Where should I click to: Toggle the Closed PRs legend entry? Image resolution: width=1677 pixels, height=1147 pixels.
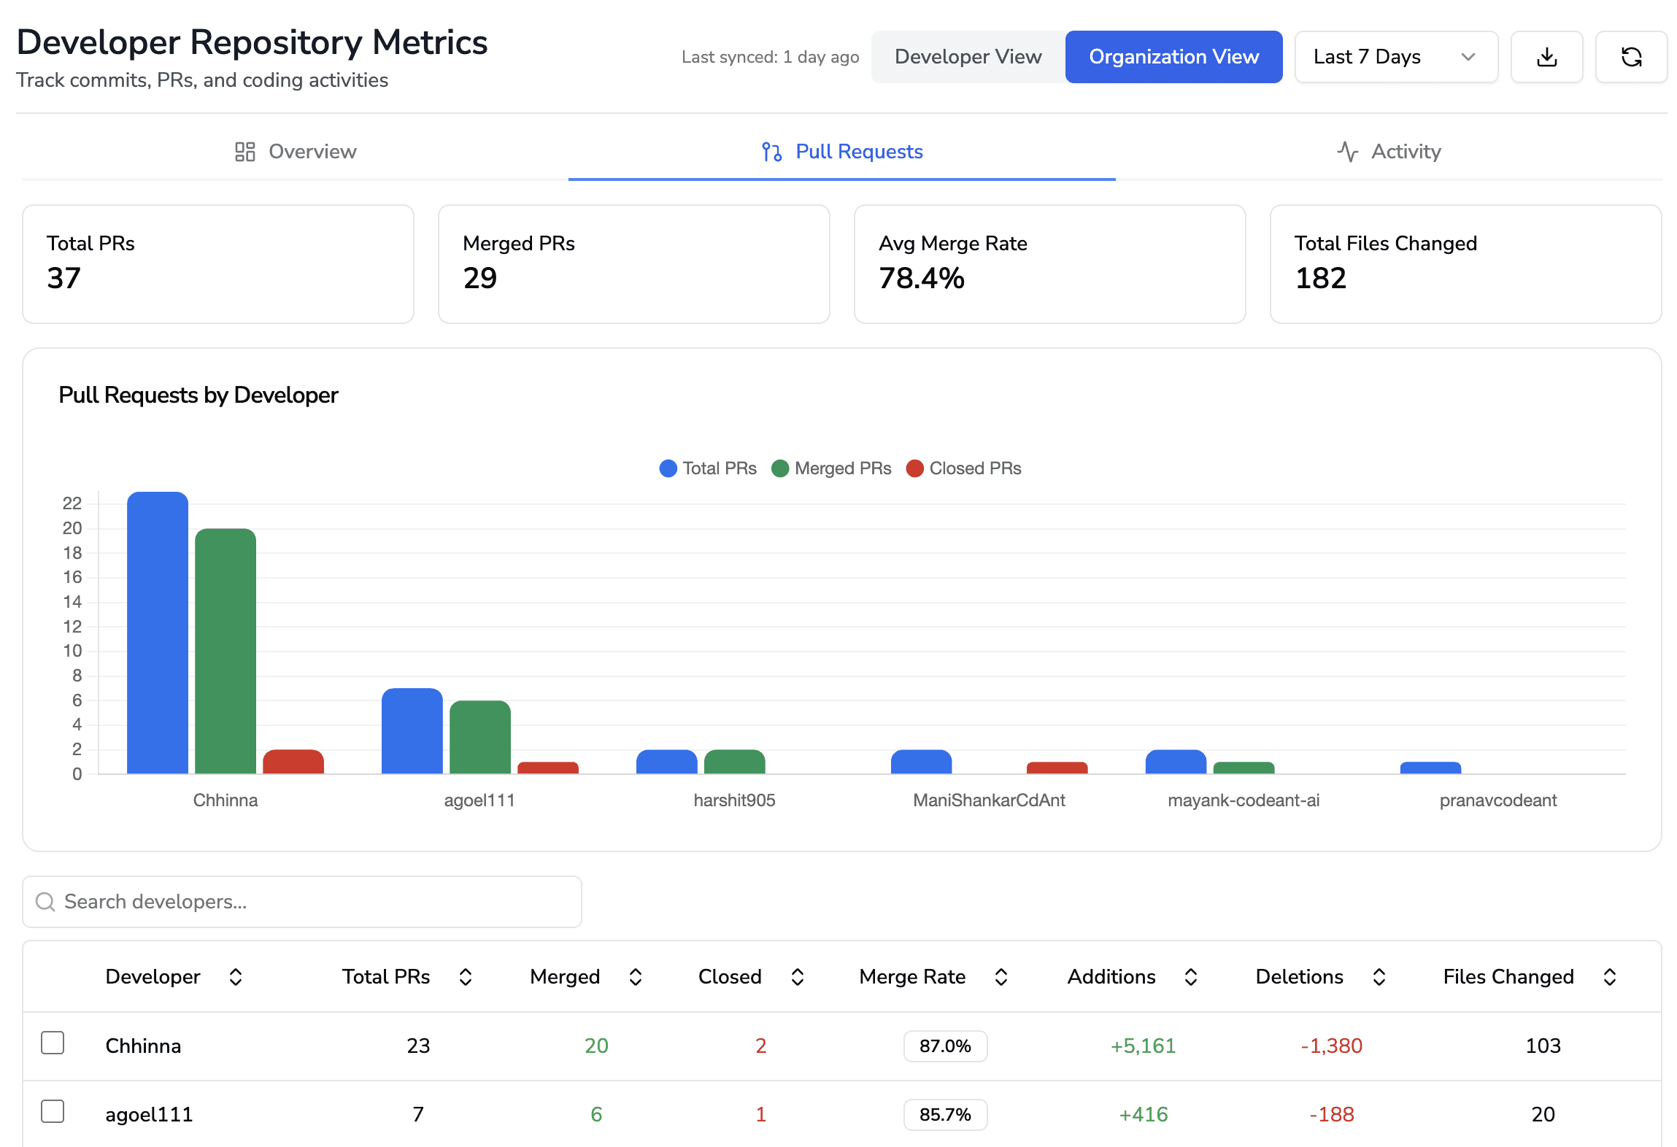pos(963,468)
